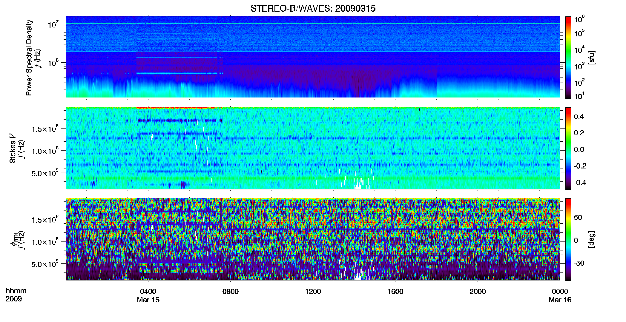The height and width of the screenshot is (322, 626).
Task: Select the Stokes V axis label
Action: click(13, 148)
